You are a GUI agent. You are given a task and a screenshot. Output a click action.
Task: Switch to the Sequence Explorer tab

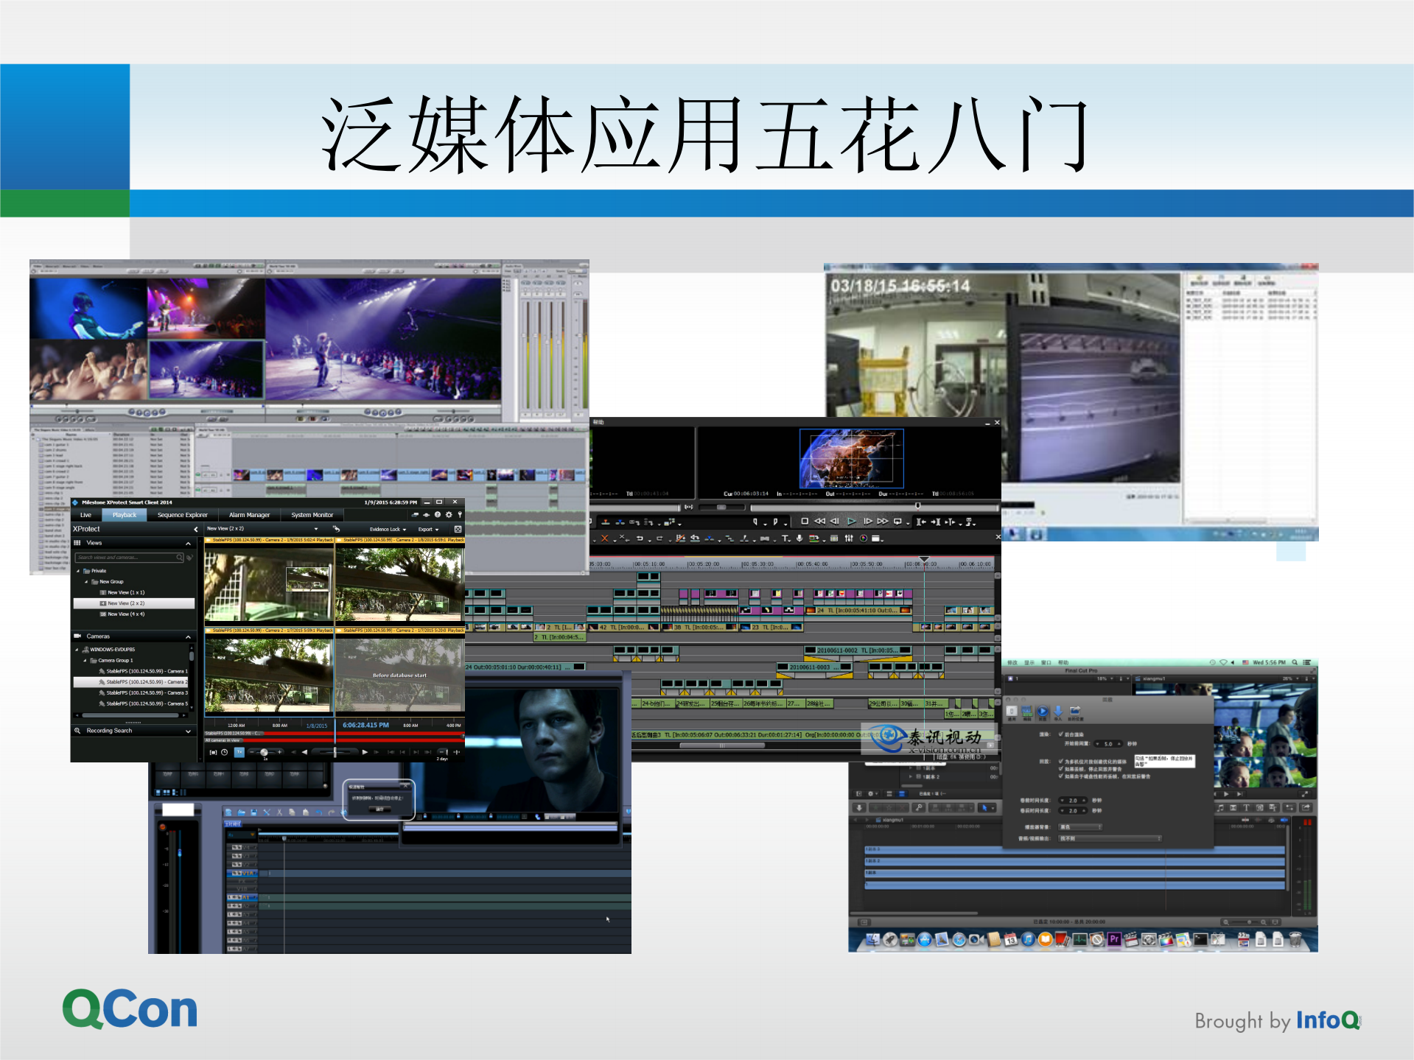point(182,515)
